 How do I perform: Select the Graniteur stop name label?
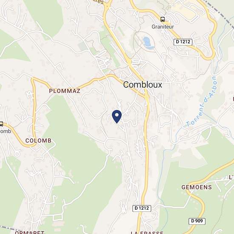[x=163, y=27]
